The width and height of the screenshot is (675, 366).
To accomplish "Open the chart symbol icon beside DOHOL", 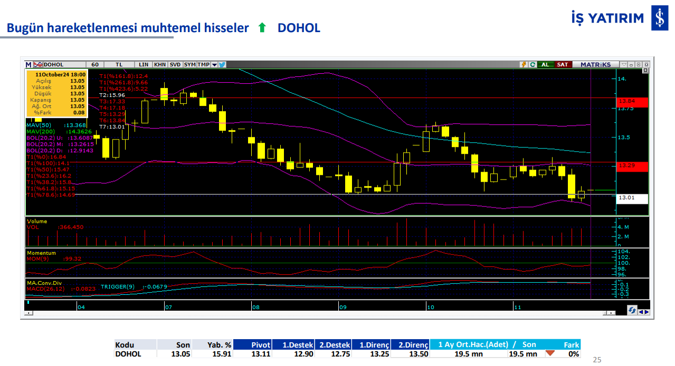I will [38, 65].
